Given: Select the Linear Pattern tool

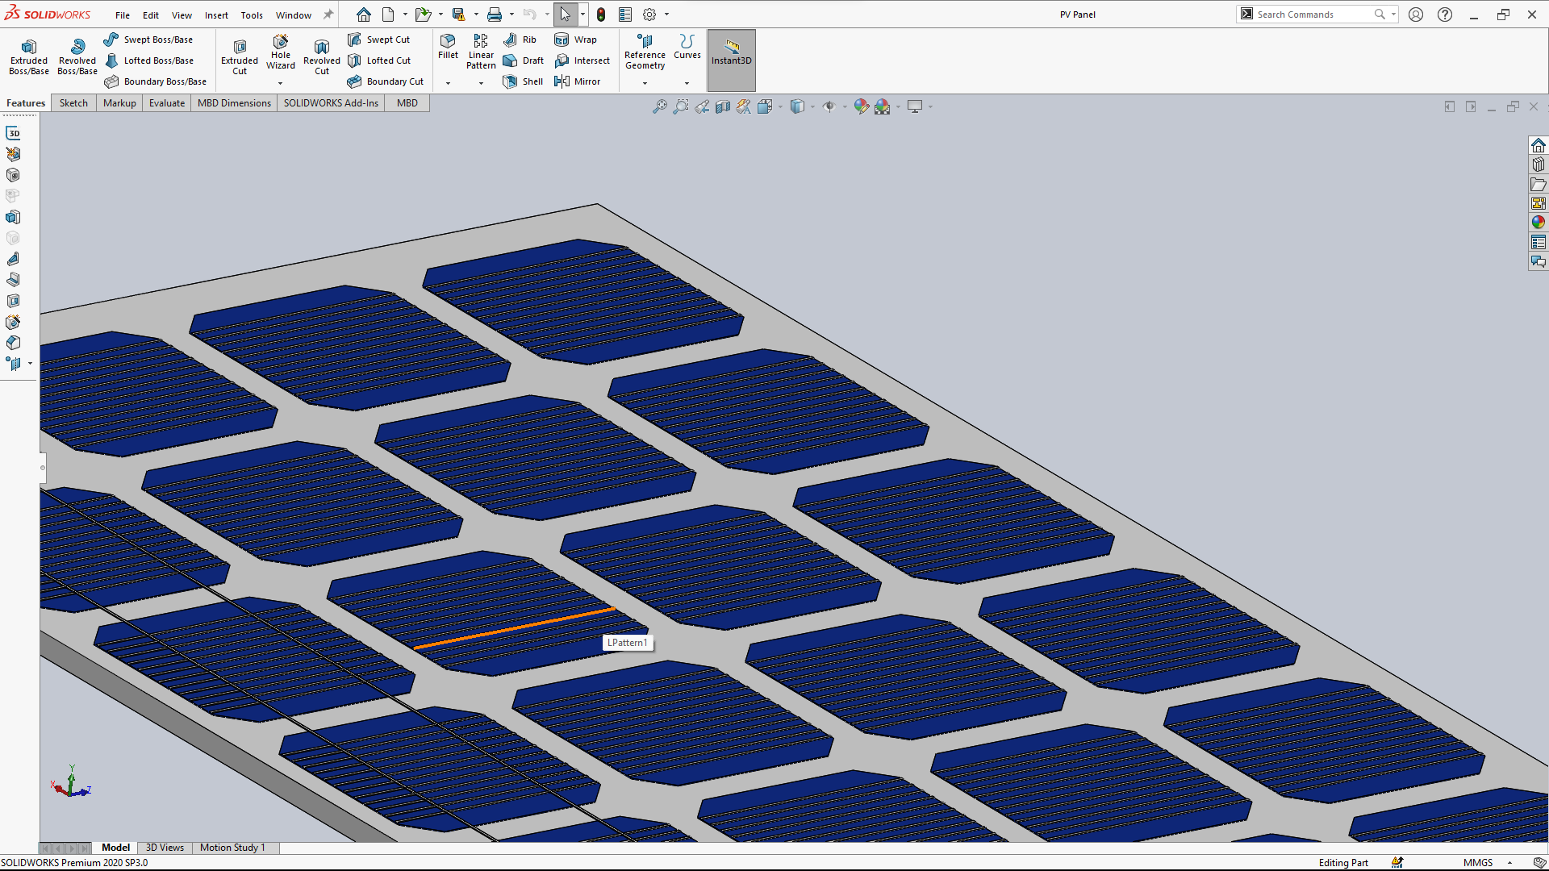Looking at the screenshot, I should pyautogui.click(x=481, y=52).
